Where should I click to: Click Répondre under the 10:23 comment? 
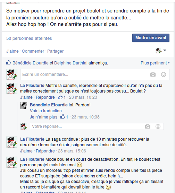pyautogui.click(x=45, y=97)
